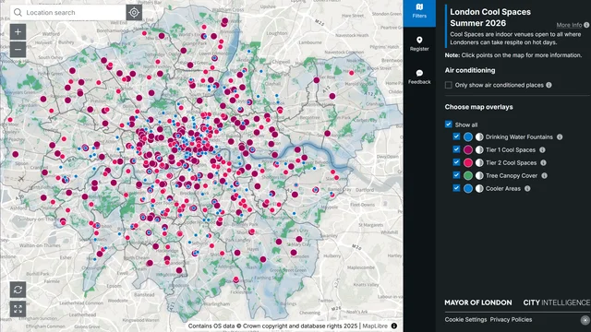
Task: Click the More Info link
Action: (569, 25)
